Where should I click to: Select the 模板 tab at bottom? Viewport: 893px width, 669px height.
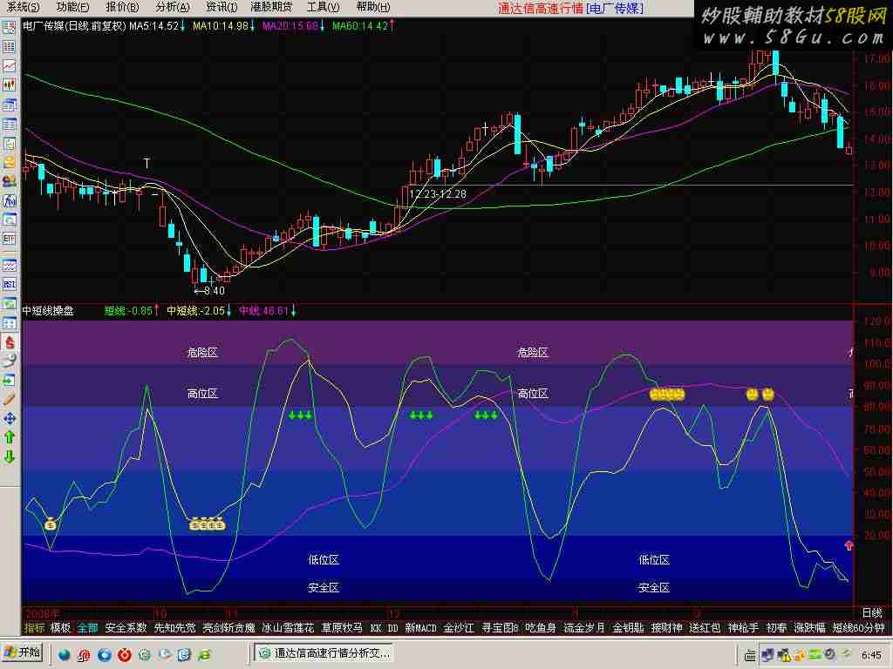(60, 628)
